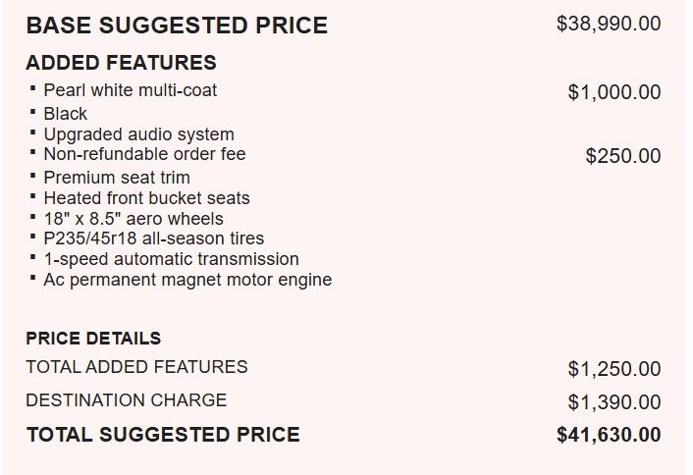Select the Destination Charge label

click(x=127, y=399)
